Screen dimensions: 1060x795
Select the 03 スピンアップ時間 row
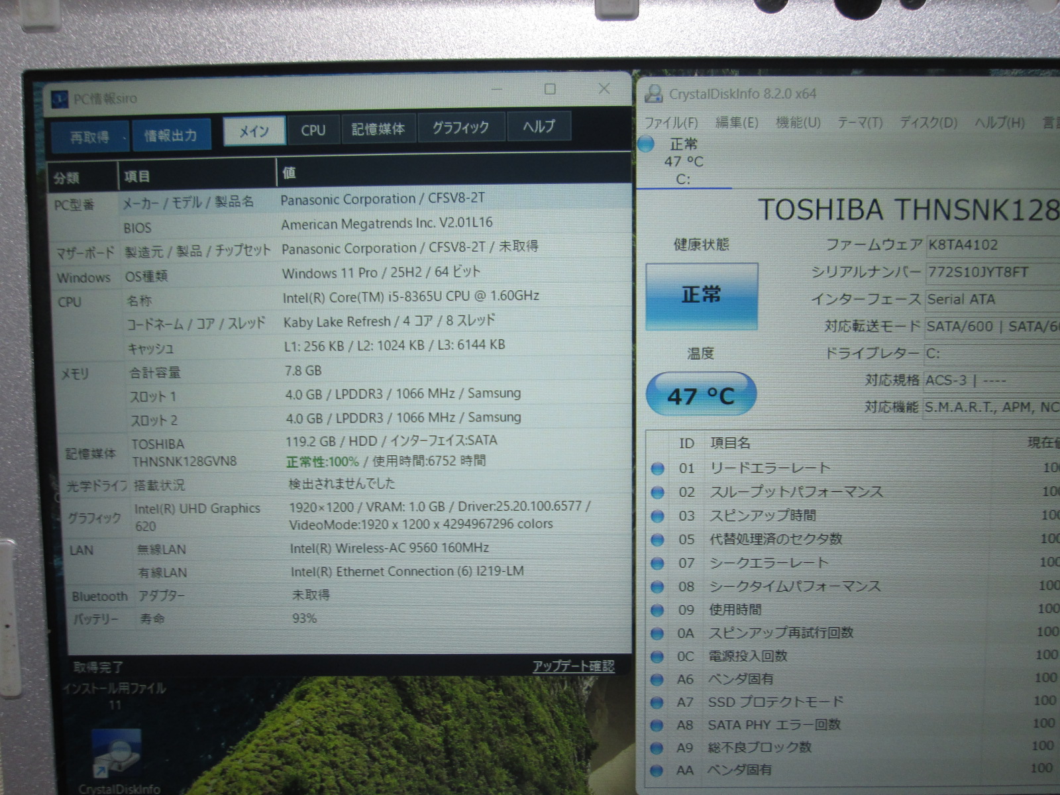tap(853, 515)
